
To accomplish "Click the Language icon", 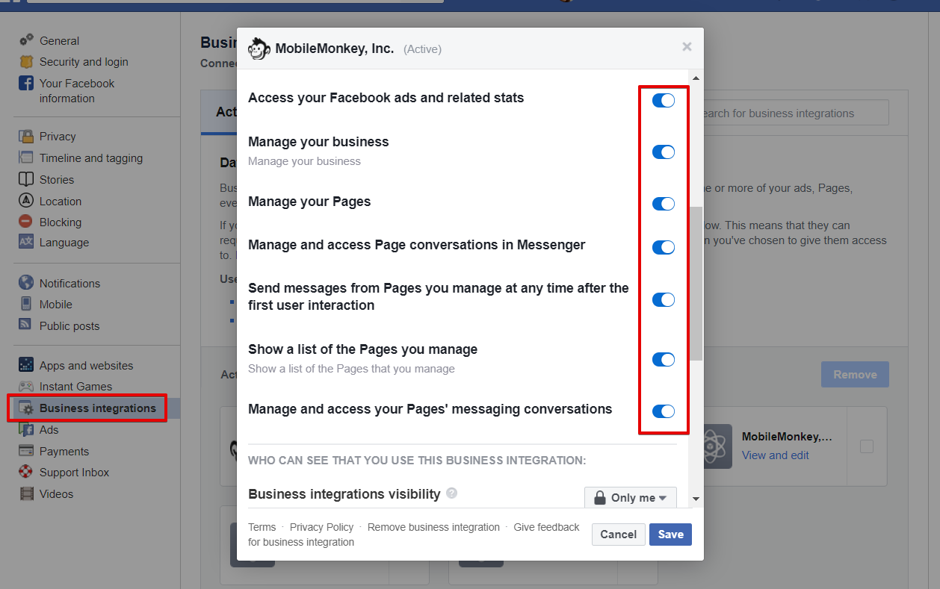I will click(26, 242).
